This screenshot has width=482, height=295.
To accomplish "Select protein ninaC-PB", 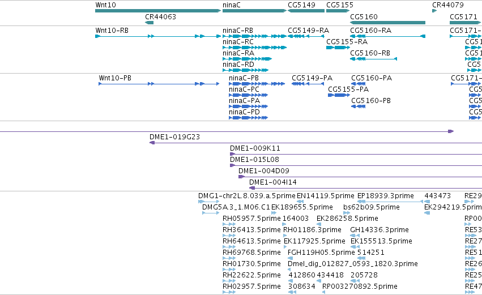I will pyautogui.click(x=257, y=84).
